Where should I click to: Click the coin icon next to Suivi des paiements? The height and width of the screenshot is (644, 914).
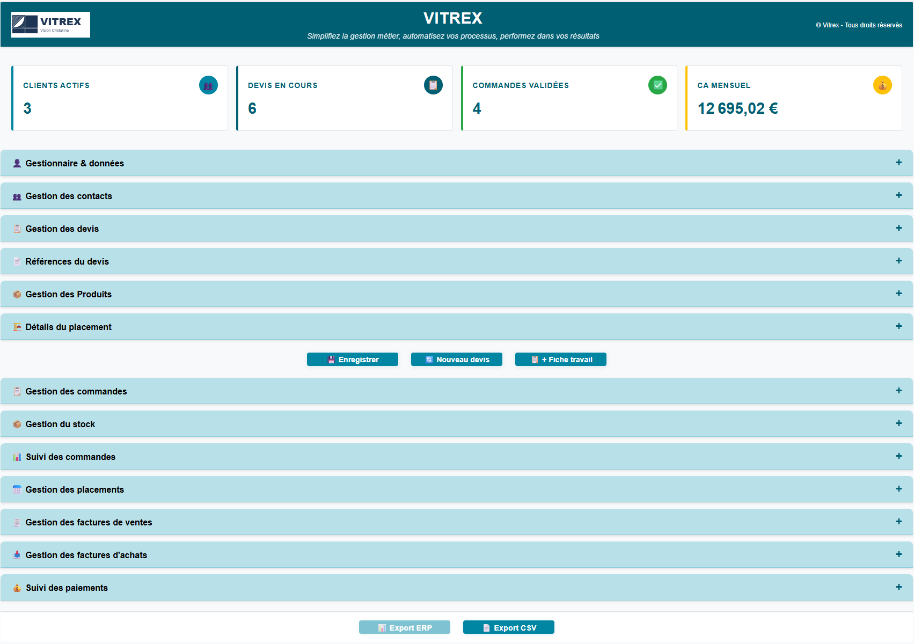pos(17,588)
